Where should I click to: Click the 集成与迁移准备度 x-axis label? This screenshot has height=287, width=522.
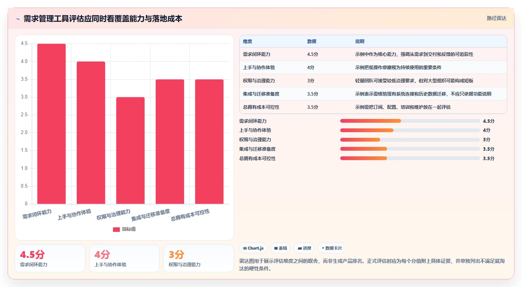click(x=151, y=215)
